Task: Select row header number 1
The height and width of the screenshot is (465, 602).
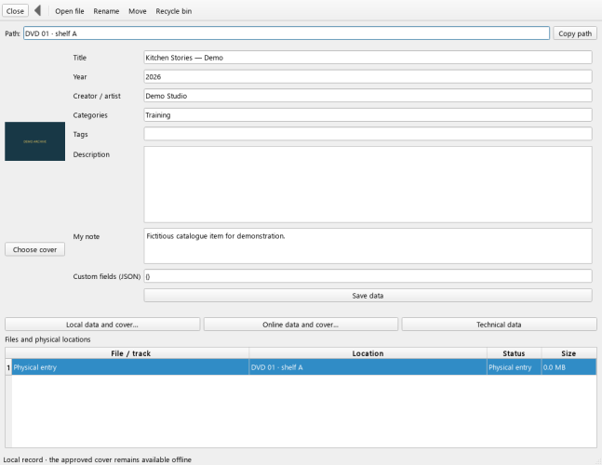Action: click(8, 367)
